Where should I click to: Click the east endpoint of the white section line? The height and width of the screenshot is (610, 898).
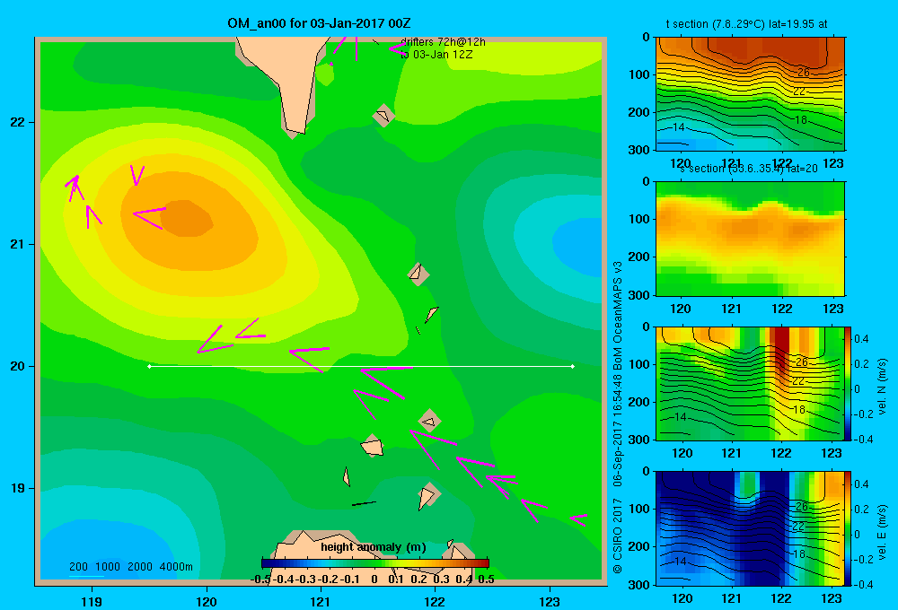[573, 366]
